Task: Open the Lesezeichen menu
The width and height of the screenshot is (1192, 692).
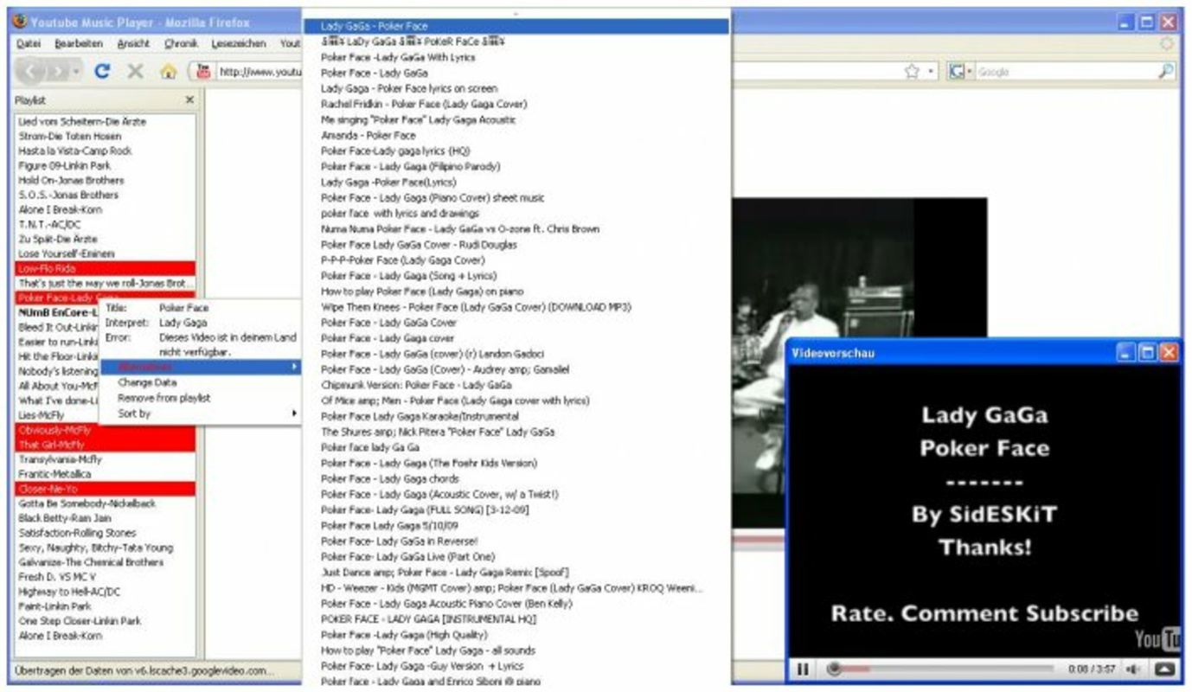Action: [x=240, y=43]
